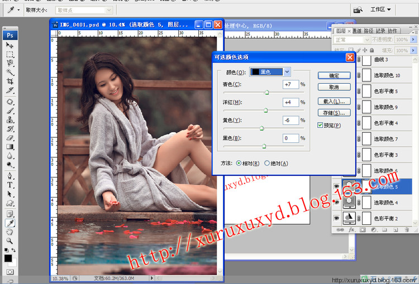419x284 pixels.
Task: Open the 取样大小 sample size dropdown
Action: [x=84, y=10]
